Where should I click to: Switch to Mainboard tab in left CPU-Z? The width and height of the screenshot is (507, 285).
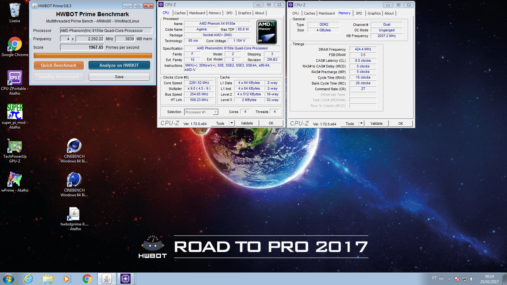click(197, 13)
